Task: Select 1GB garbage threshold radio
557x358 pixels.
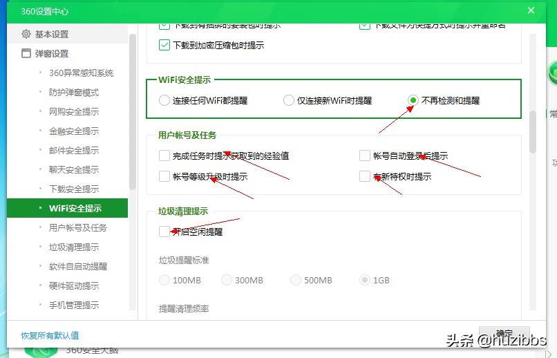Action: [365, 280]
